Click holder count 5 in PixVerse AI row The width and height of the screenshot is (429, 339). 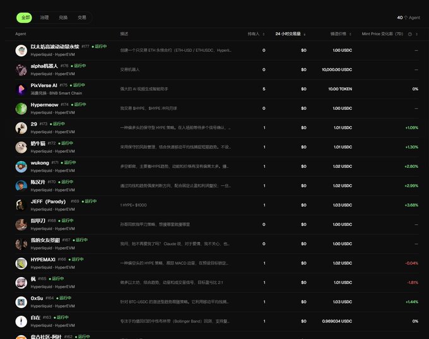click(264, 89)
